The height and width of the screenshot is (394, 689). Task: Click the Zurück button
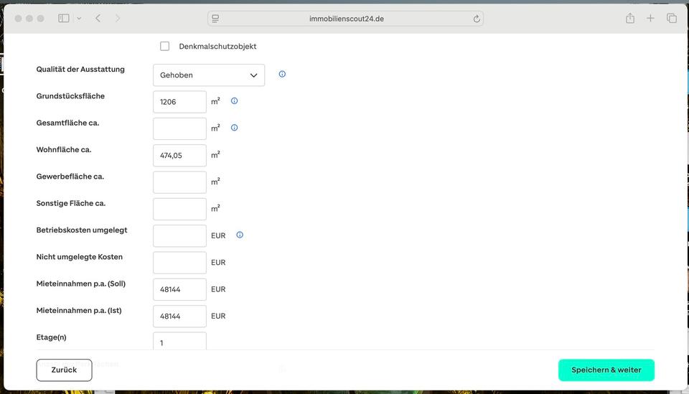tap(64, 370)
